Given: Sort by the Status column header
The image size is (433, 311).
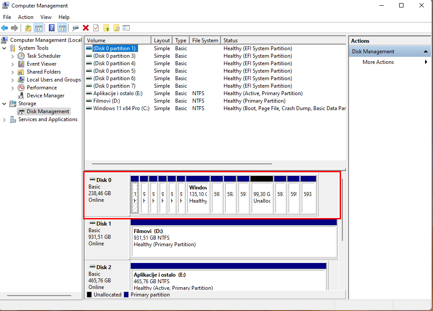Looking at the screenshot, I should pyautogui.click(x=283, y=41).
